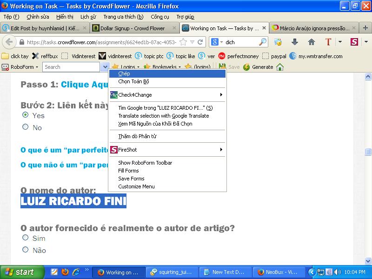372x279 pixels.
Task: Close the Working on Task tab
Action: click(264, 28)
